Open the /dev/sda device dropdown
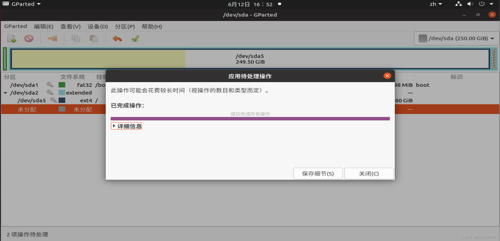Image resolution: width=500 pixels, height=241 pixels. pos(456,38)
